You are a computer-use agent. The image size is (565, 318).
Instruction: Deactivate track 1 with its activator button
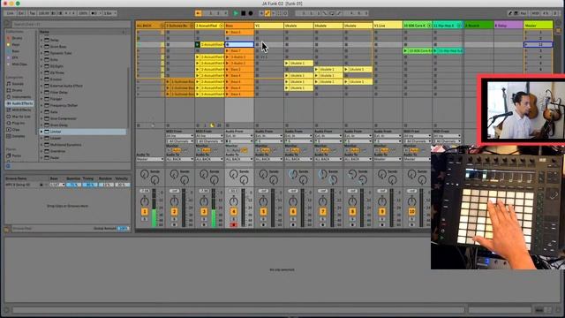144,212
